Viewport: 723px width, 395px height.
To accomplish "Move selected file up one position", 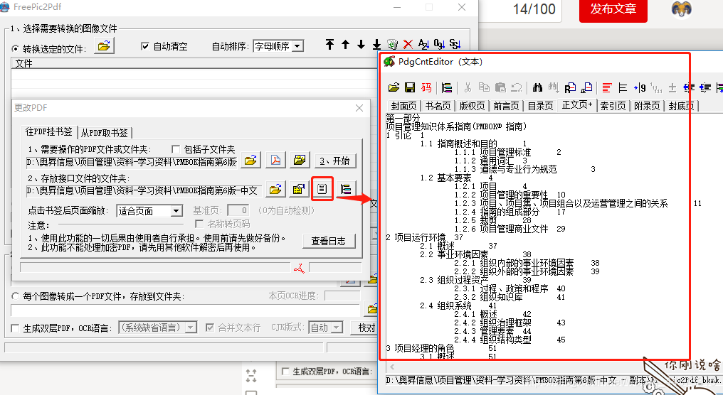I will 345,44.
